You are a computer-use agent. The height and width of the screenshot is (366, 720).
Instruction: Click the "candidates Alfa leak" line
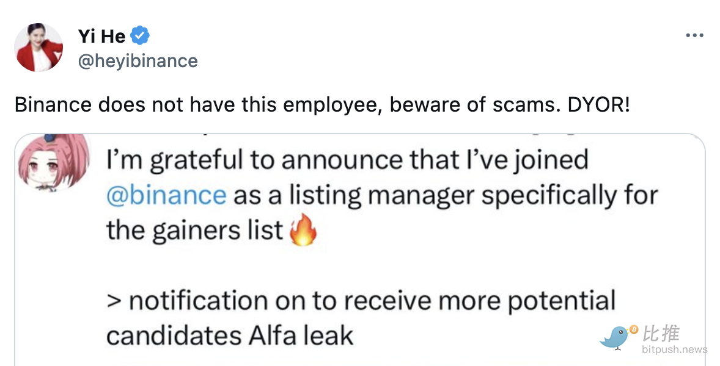click(x=230, y=336)
